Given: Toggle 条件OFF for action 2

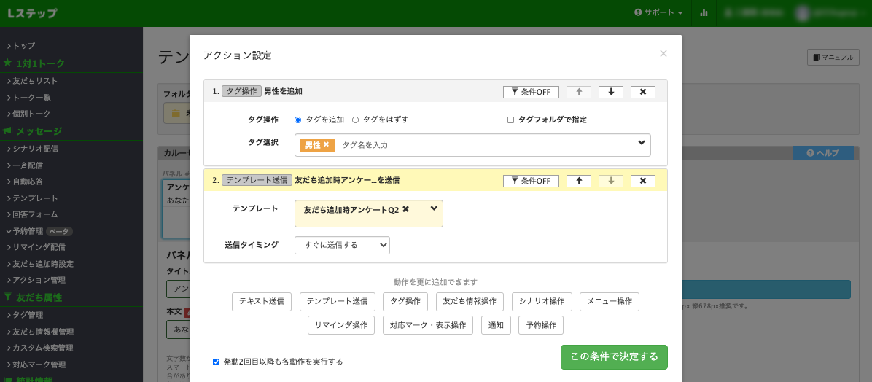Looking at the screenshot, I should [531, 181].
